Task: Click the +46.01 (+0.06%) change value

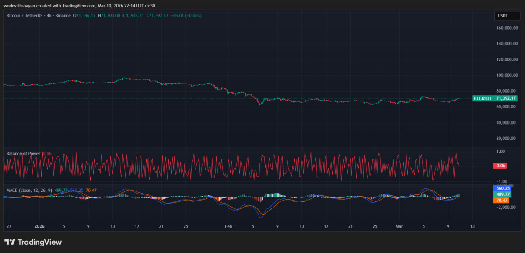Action: pos(187,15)
